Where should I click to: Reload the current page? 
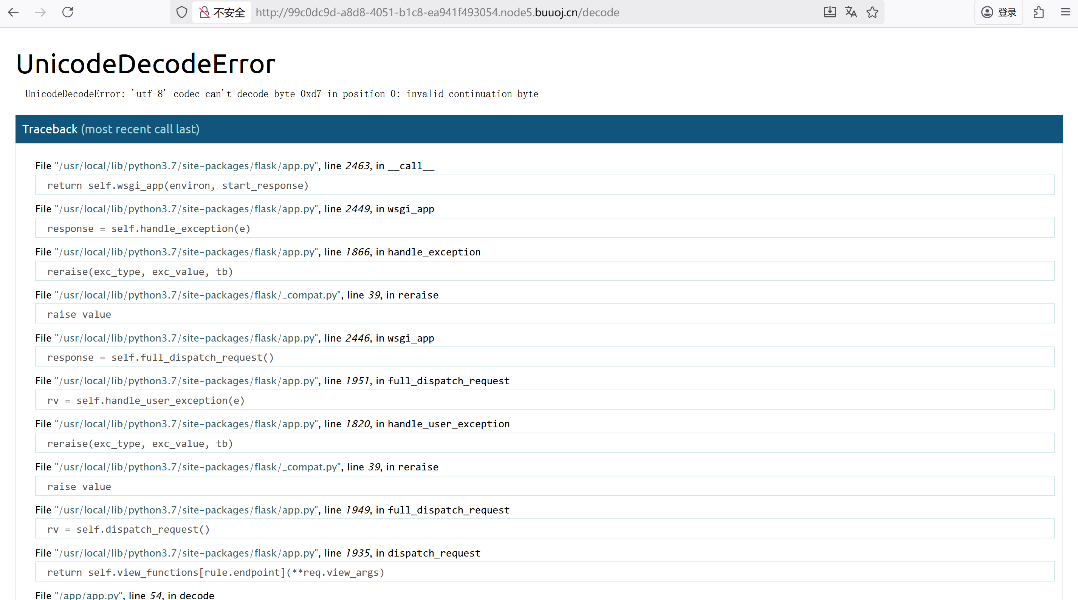tap(68, 12)
